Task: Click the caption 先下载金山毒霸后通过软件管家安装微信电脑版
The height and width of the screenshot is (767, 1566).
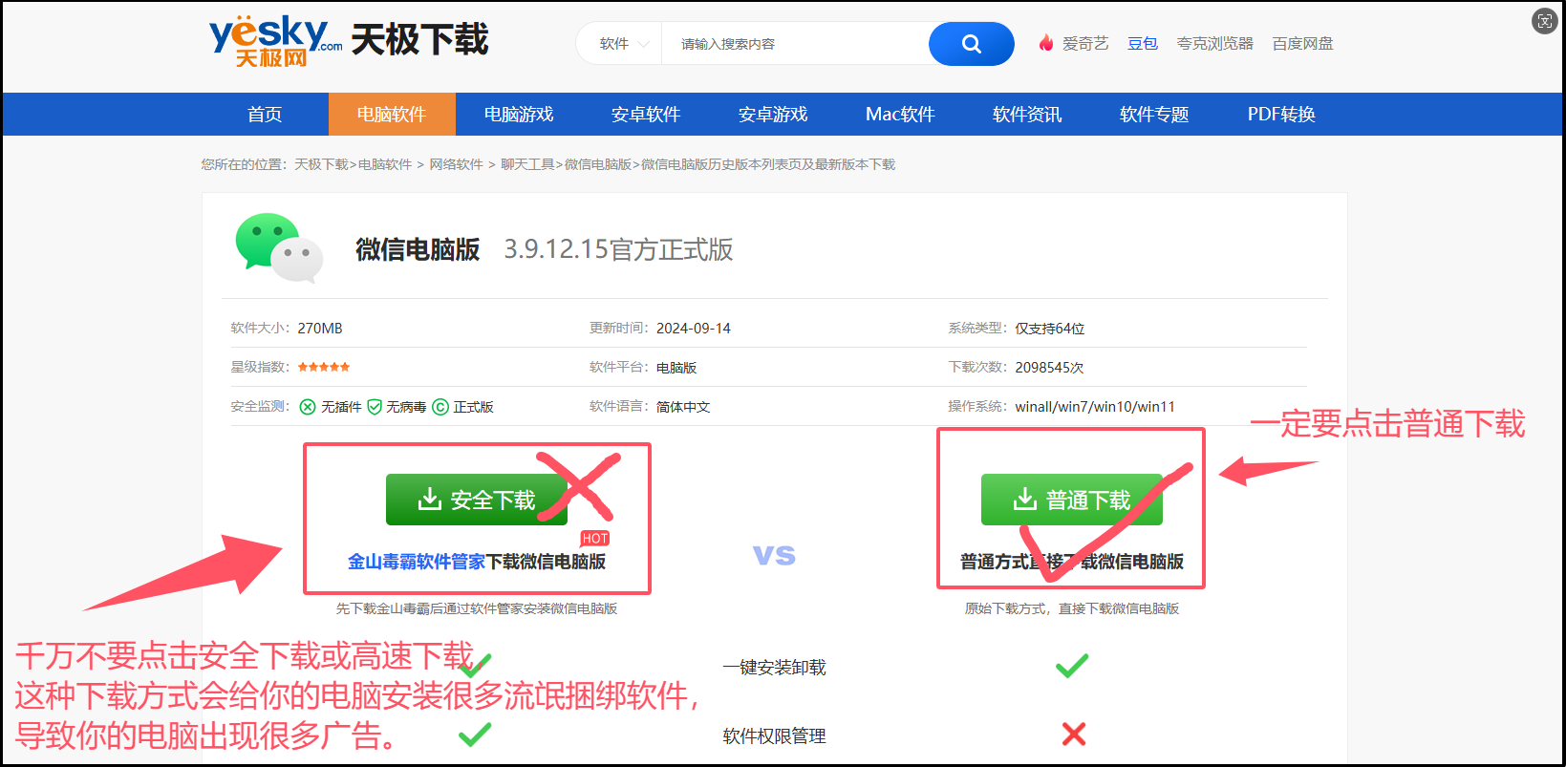Action: click(477, 608)
